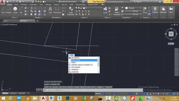
Task: Click the Undo arrow in quick access toolbar
Action: (23, 2)
